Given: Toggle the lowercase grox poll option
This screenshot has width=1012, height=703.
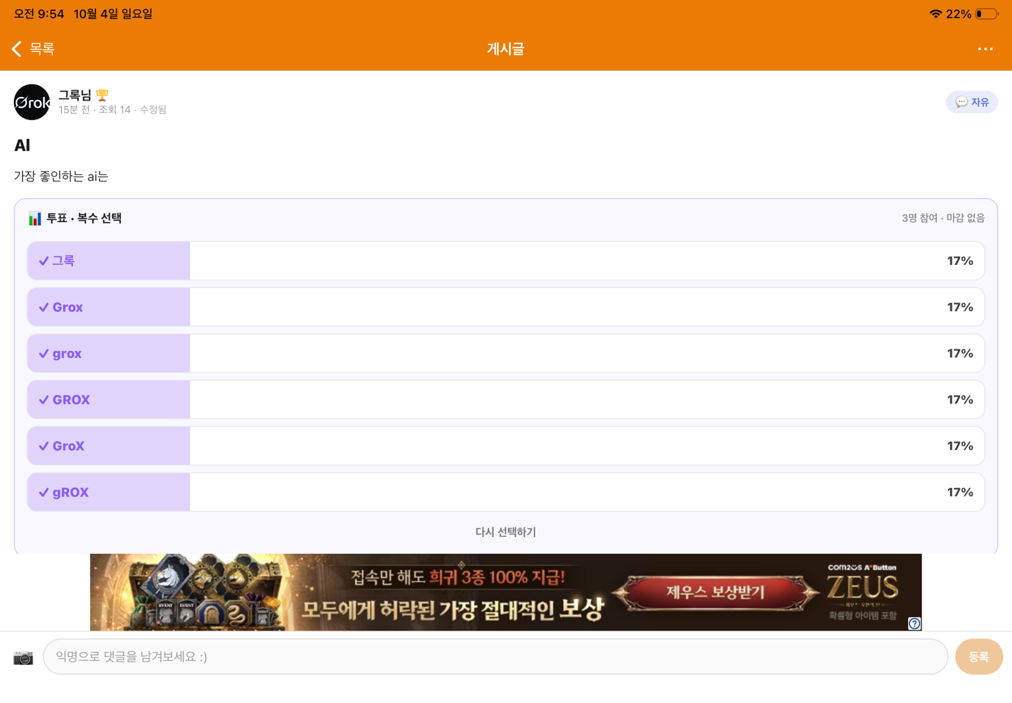Looking at the screenshot, I should (506, 354).
